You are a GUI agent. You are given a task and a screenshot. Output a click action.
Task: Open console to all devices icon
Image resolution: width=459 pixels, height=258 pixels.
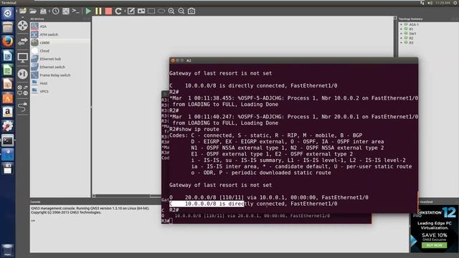click(76, 11)
